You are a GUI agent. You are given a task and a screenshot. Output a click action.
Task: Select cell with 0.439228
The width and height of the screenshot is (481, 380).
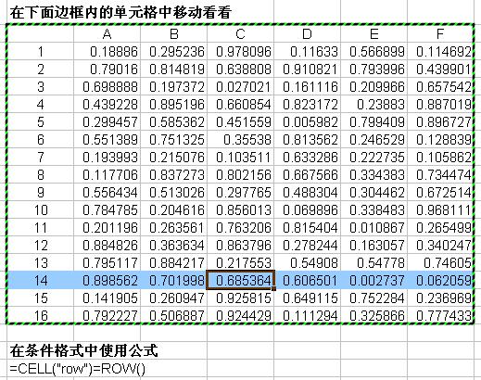(108, 104)
